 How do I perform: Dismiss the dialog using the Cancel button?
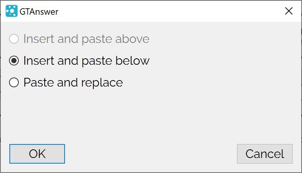pyautogui.click(x=265, y=154)
